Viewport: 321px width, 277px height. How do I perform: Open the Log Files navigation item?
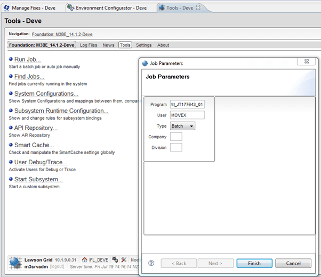pos(89,45)
